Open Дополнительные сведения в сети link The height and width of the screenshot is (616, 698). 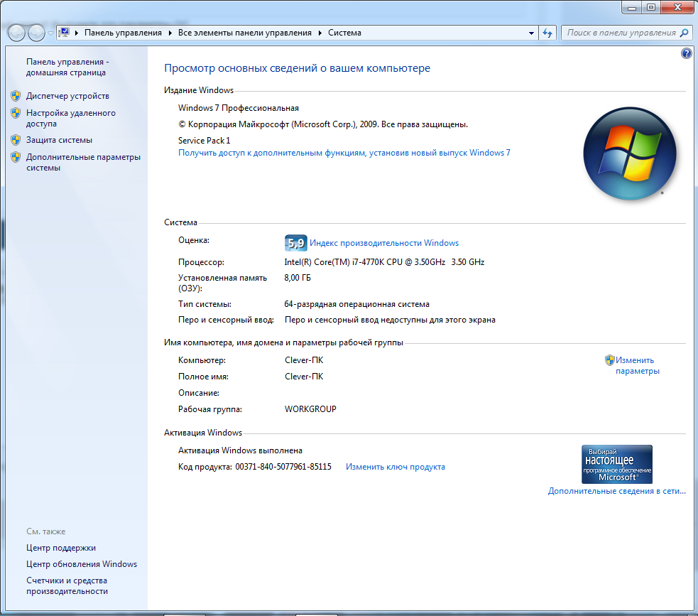coord(616,491)
